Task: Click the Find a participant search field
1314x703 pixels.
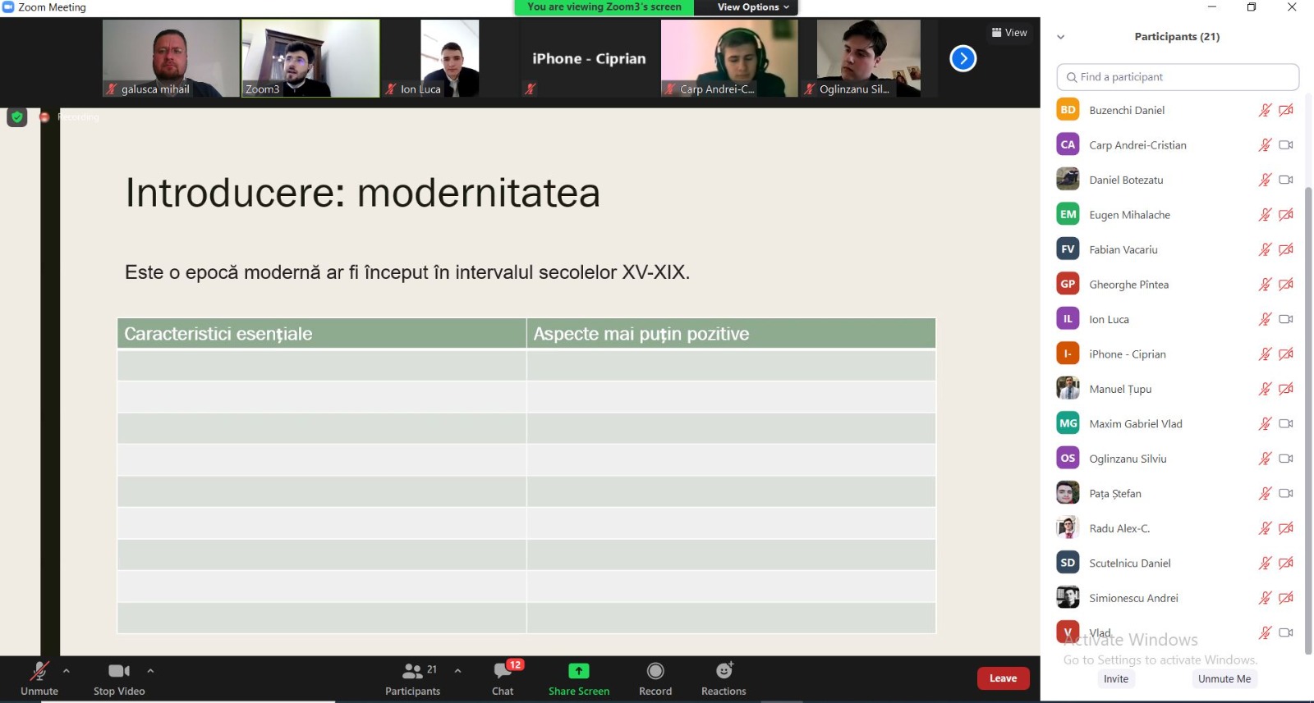Action: 1178,77
